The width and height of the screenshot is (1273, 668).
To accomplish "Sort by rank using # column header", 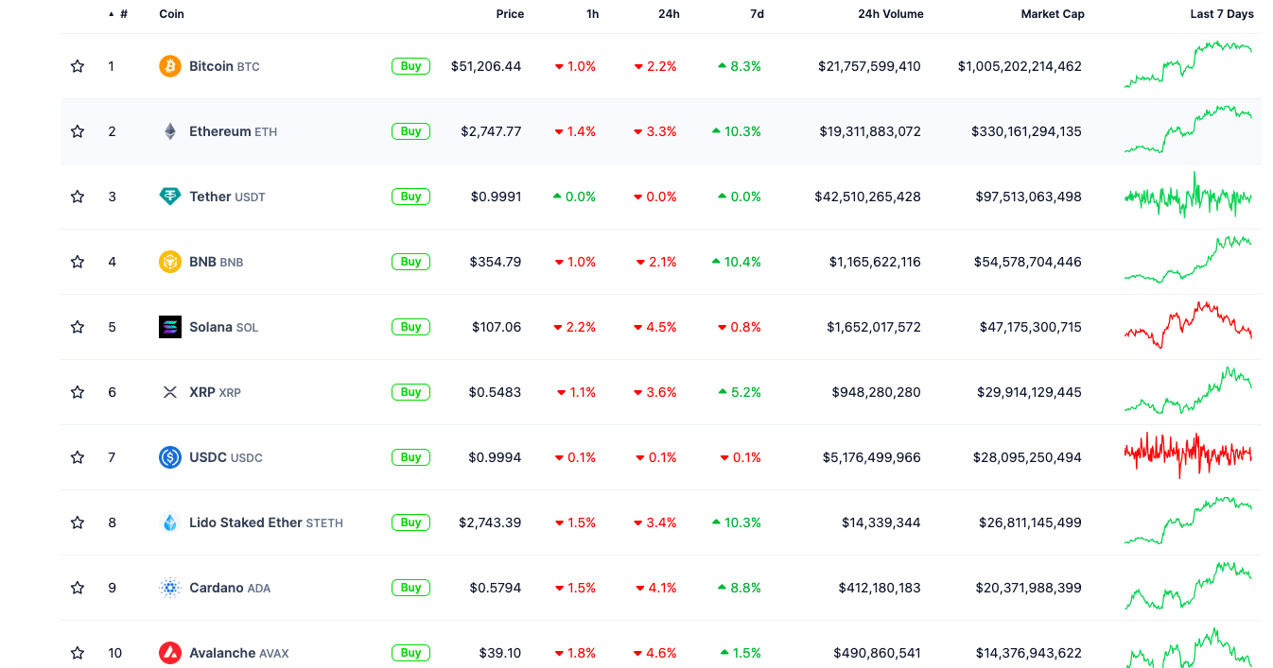I will [124, 14].
